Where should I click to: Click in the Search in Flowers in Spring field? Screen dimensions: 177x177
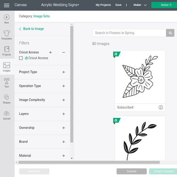pyautogui.click(x=129, y=33)
